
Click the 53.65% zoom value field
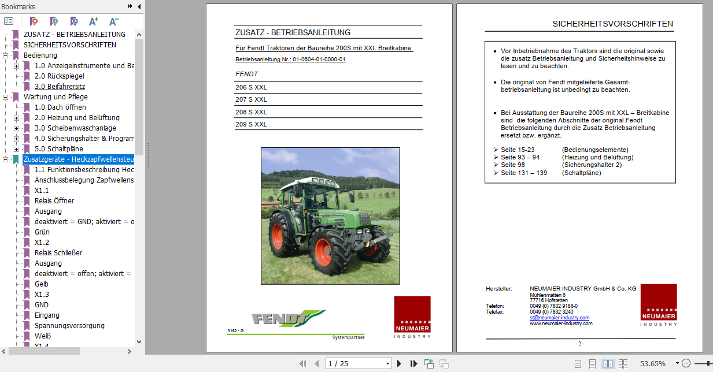coord(652,363)
